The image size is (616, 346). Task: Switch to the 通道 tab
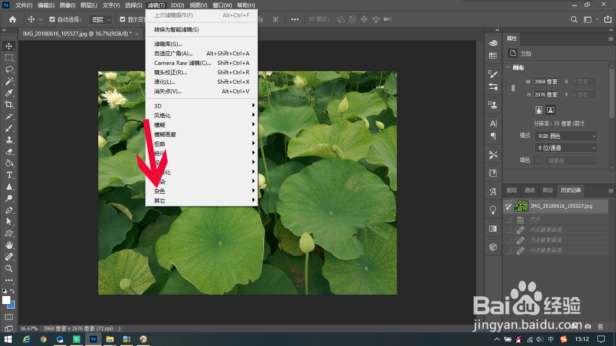pyautogui.click(x=529, y=190)
